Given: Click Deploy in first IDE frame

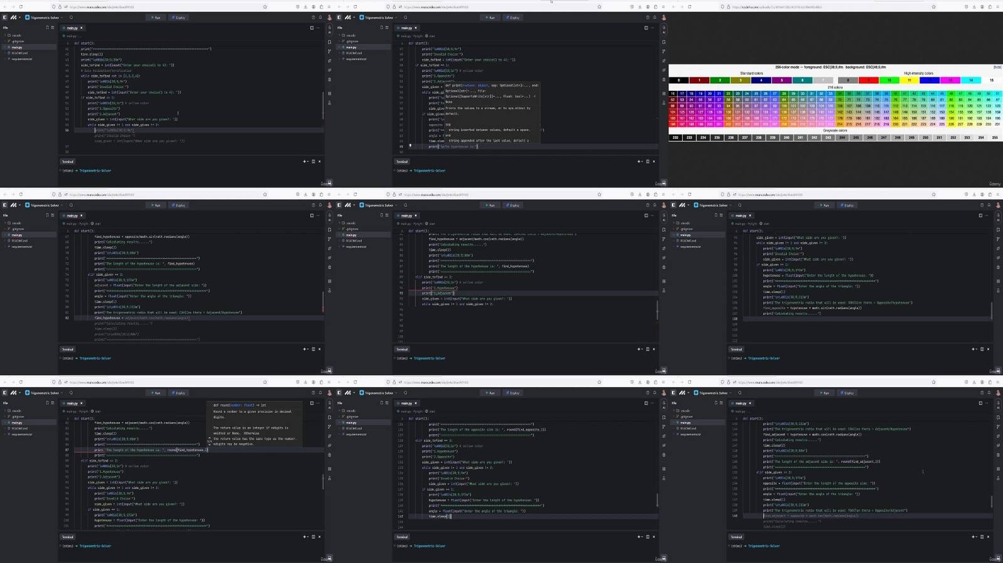Looking at the screenshot, I should click(x=178, y=18).
